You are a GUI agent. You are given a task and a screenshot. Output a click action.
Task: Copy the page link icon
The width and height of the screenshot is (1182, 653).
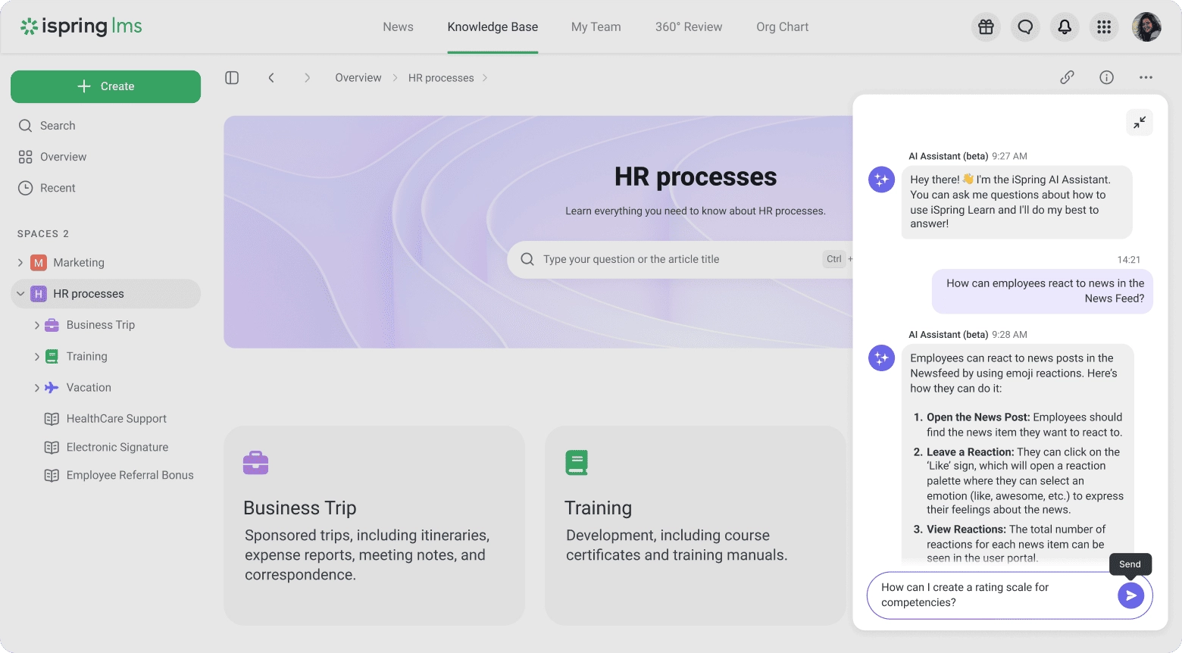click(1067, 77)
